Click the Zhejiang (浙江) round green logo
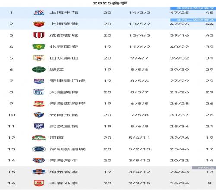The image size is (216, 190). (x=39, y=70)
